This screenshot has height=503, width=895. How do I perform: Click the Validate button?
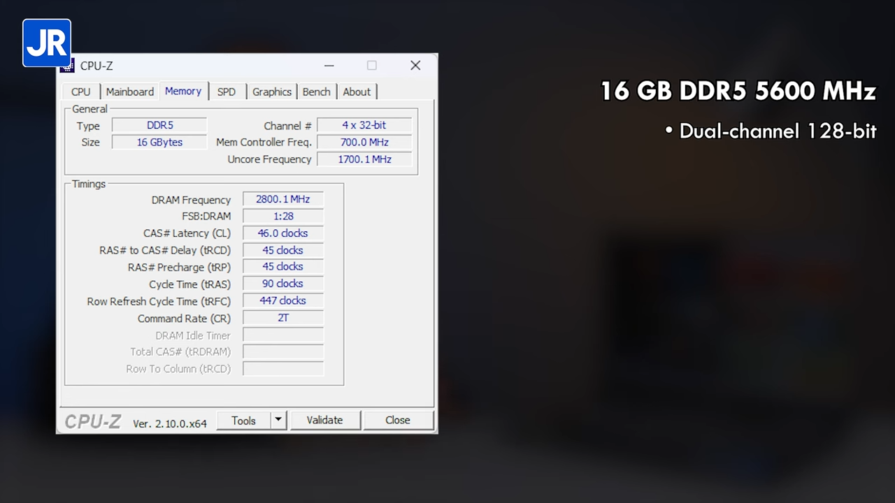click(x=324, y=420)
